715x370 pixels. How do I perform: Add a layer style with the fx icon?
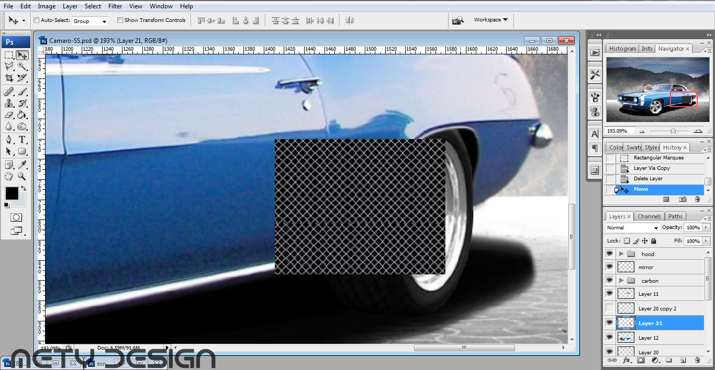(626, 361)
